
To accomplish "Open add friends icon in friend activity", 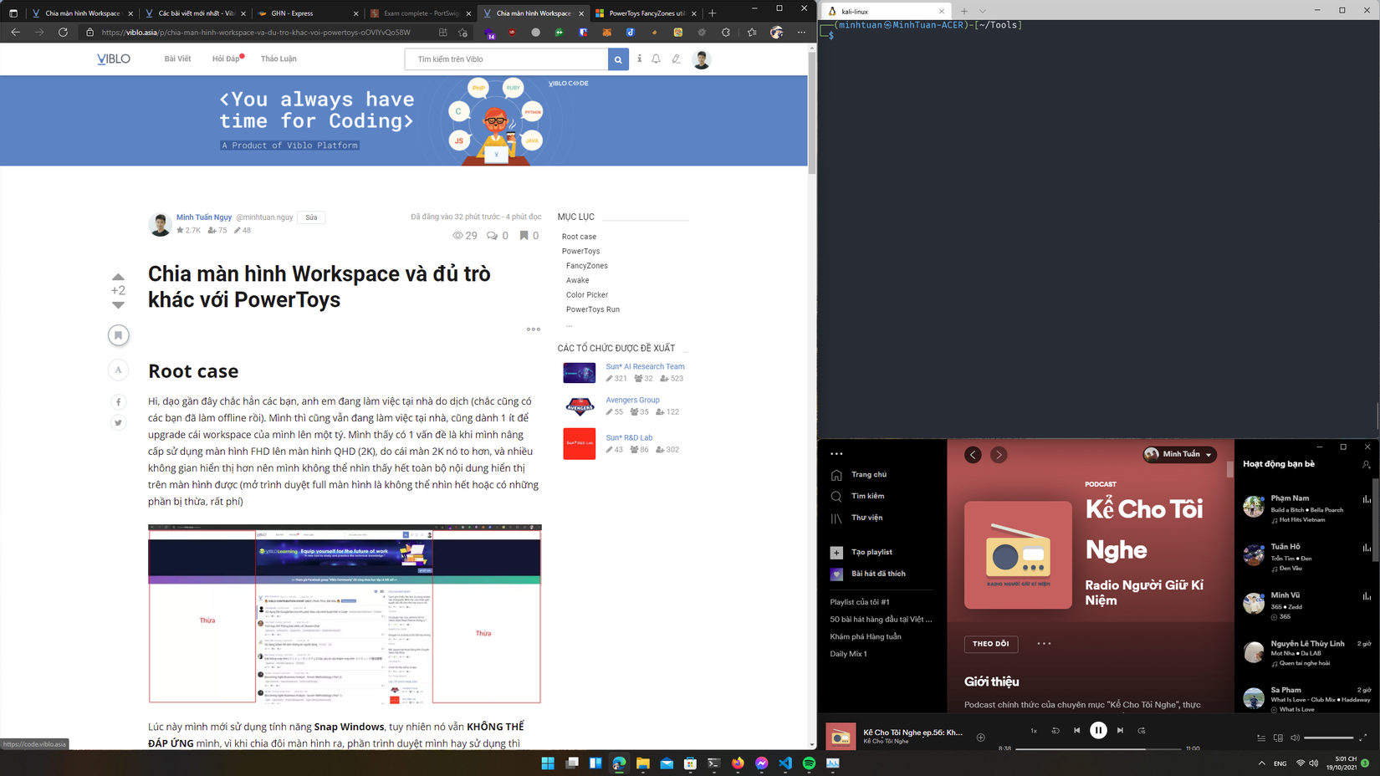I will [1367, 464].
